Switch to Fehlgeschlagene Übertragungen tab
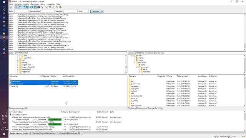The width and height of the screenshot is (246, 138). 45,133
